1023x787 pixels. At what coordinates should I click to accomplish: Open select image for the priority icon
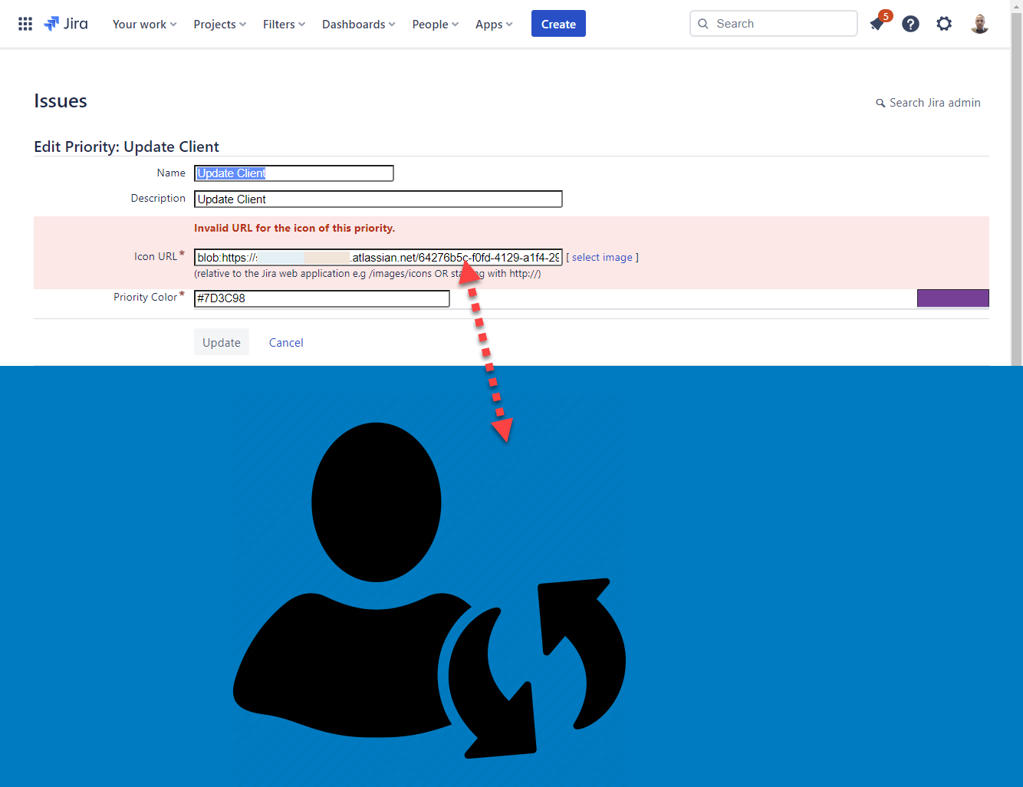click(602, 257)
